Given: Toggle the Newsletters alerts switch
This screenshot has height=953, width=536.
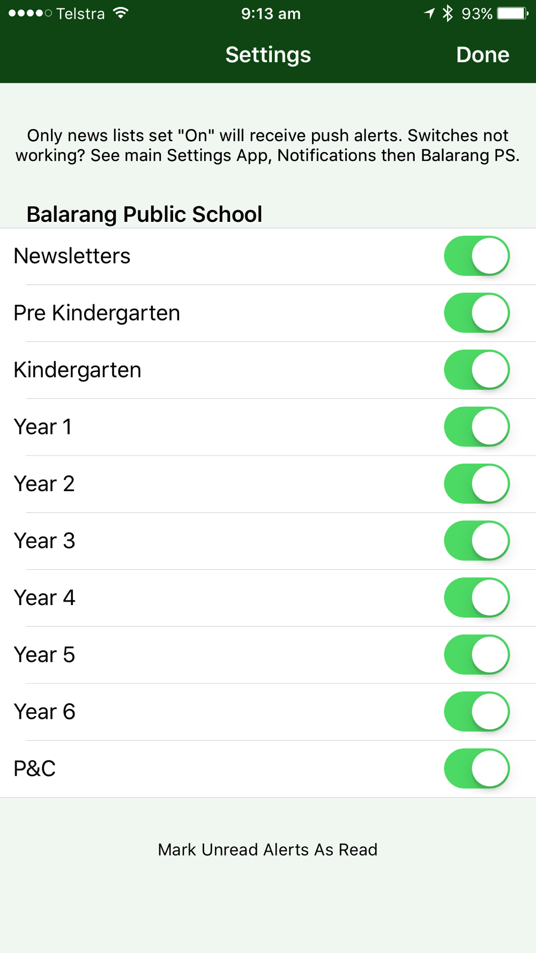Looking at the screenshot, I should pyautogui.click(x=477, y=256).
